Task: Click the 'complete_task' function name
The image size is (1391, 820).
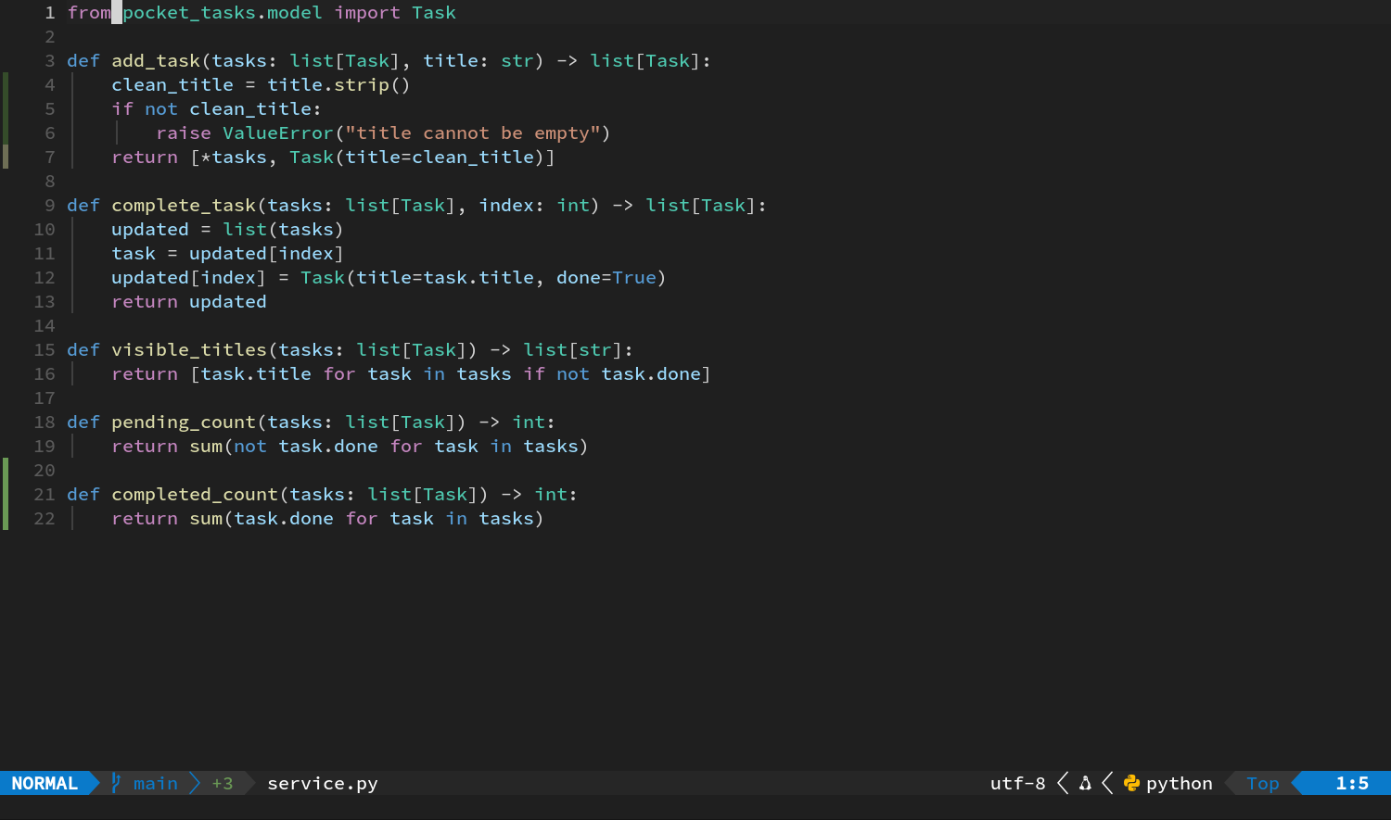Action: click(184, 206)
